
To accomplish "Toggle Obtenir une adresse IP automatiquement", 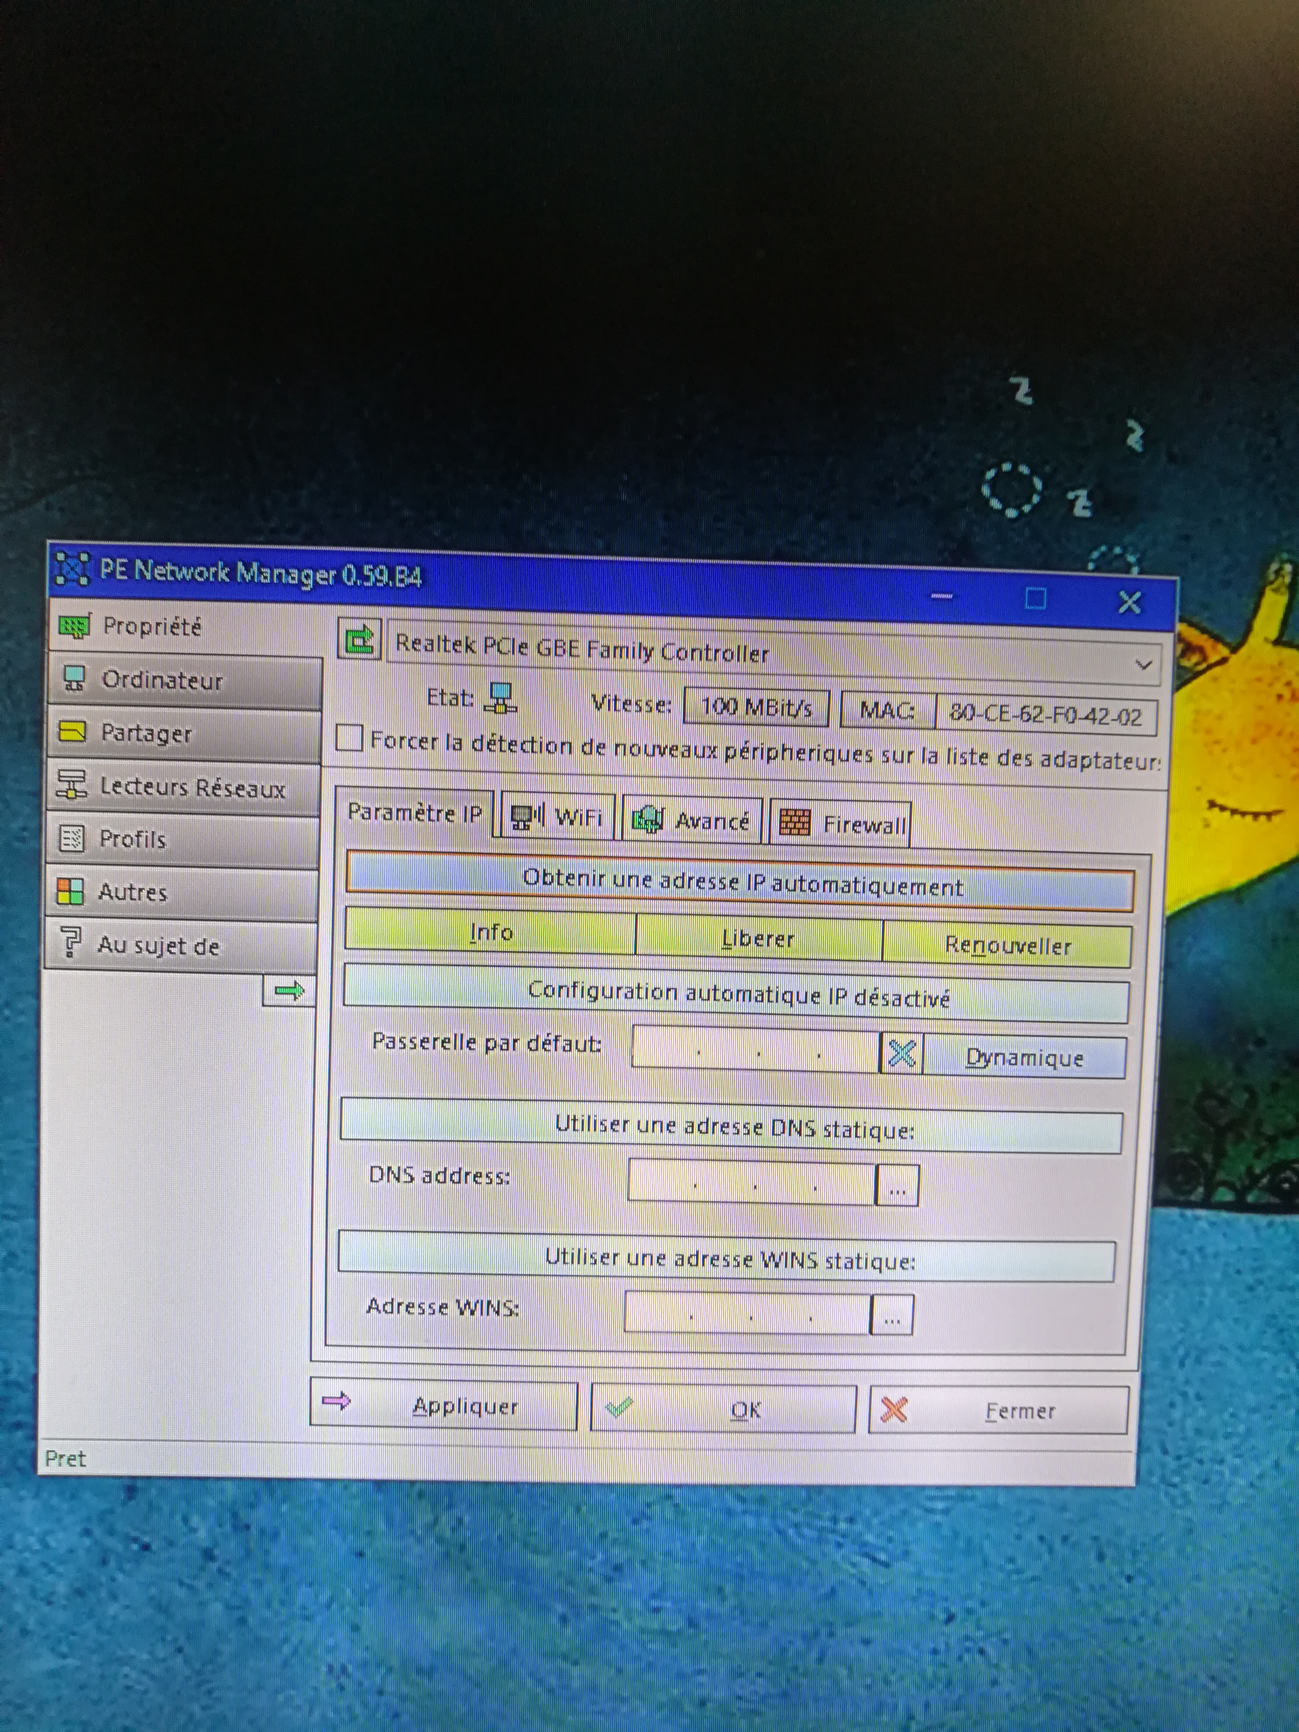I will click(740, 883).
